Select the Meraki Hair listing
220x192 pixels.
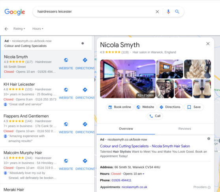pyautogui.click(x=14, y=190)
